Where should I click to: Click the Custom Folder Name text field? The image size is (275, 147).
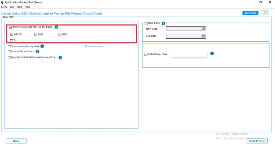[189, 54]
